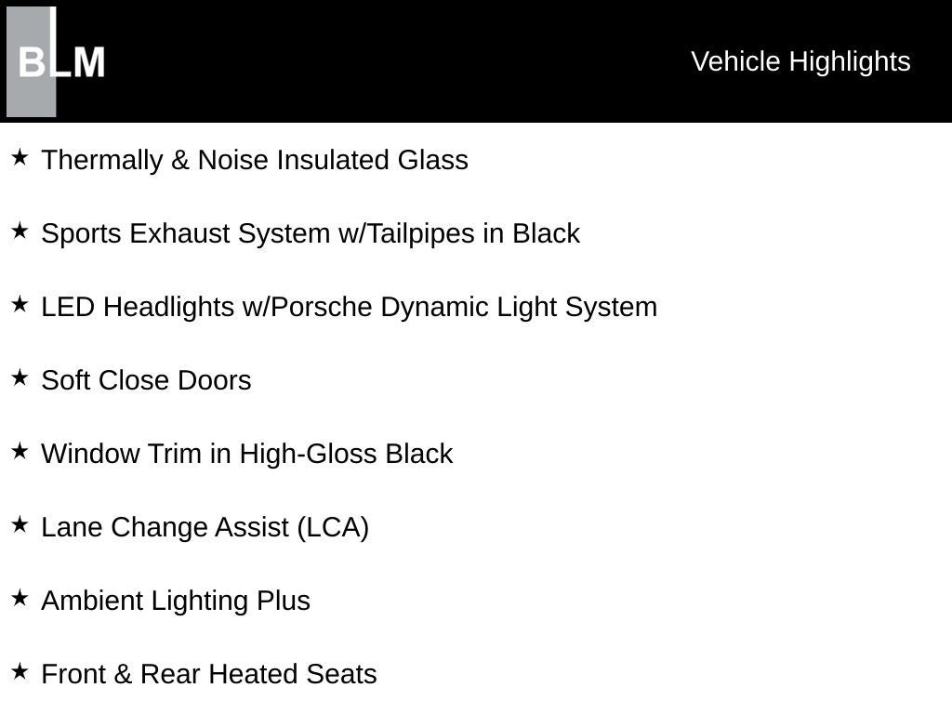Select the Soft Close Doors text
The height and width of the screenshot is (714, 952).
point(146,380)
